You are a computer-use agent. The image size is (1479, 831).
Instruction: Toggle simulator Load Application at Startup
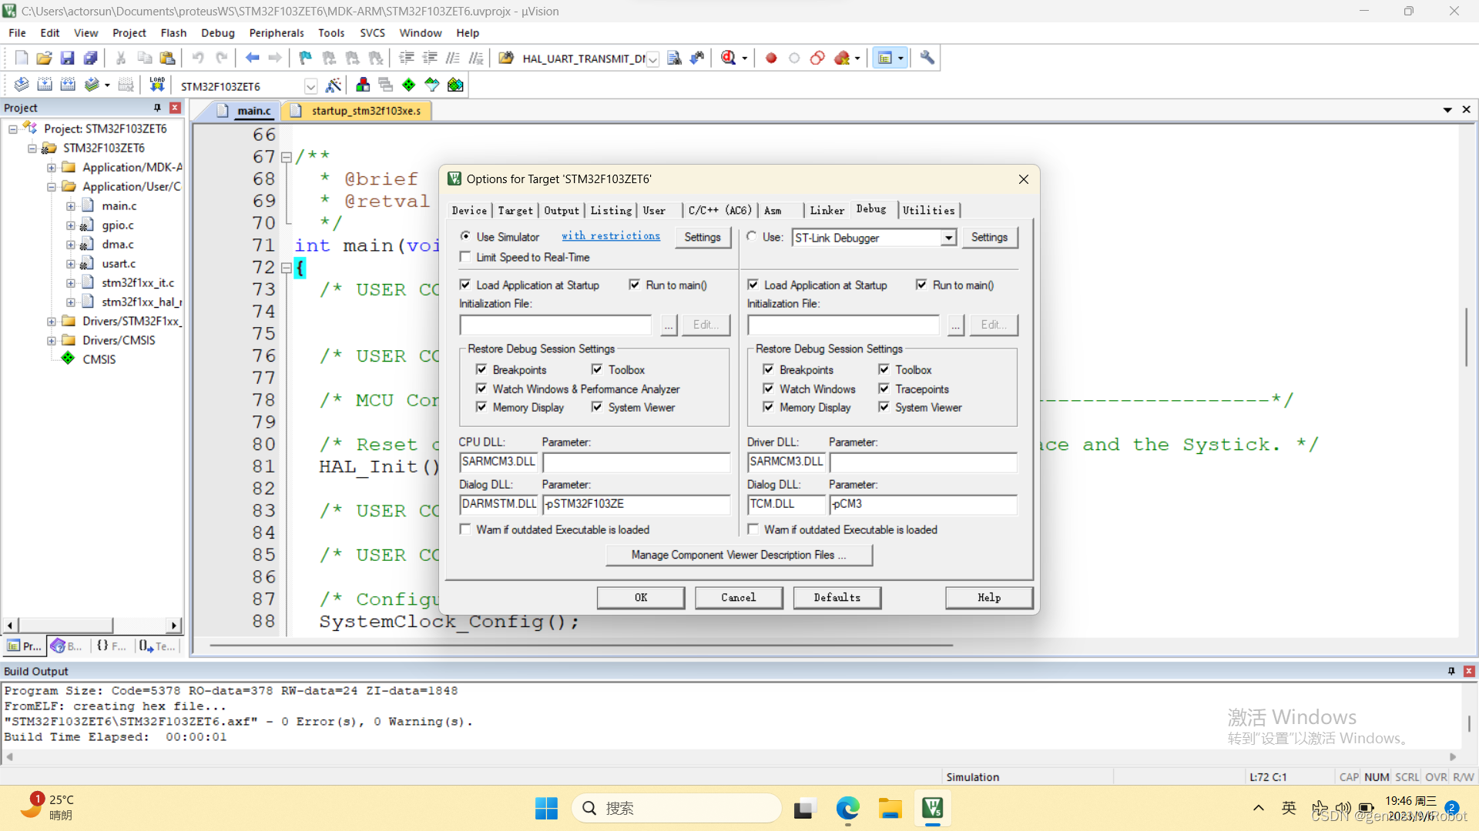coord(465,285)
